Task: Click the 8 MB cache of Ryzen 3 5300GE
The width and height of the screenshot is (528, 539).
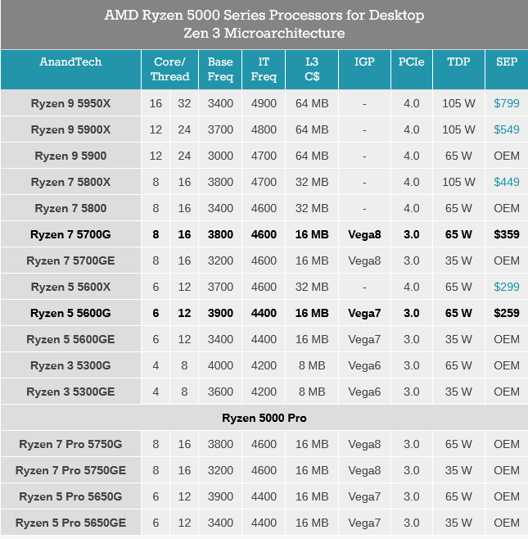Action: [312, 392]
